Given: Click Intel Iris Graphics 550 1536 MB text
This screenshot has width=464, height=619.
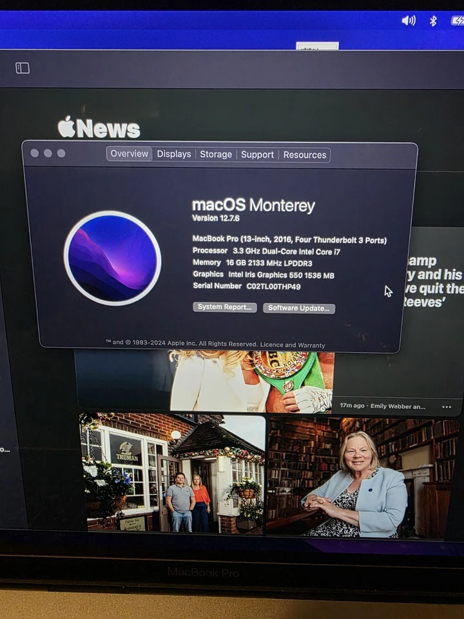Looking at the screenshot, I should [282, 275].
